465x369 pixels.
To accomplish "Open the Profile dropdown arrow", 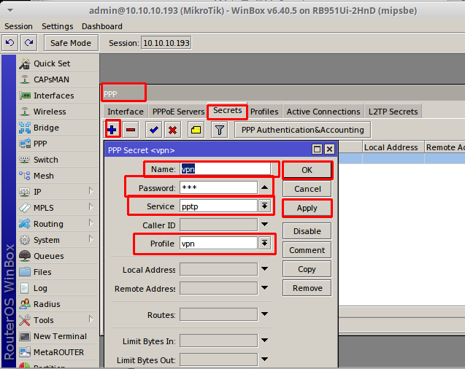I will coord(264,243).
